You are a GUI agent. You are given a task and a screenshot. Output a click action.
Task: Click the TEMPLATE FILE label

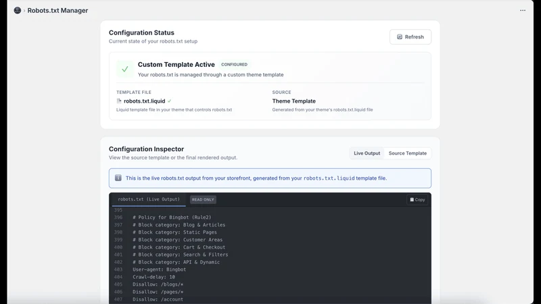coord(133,92)
